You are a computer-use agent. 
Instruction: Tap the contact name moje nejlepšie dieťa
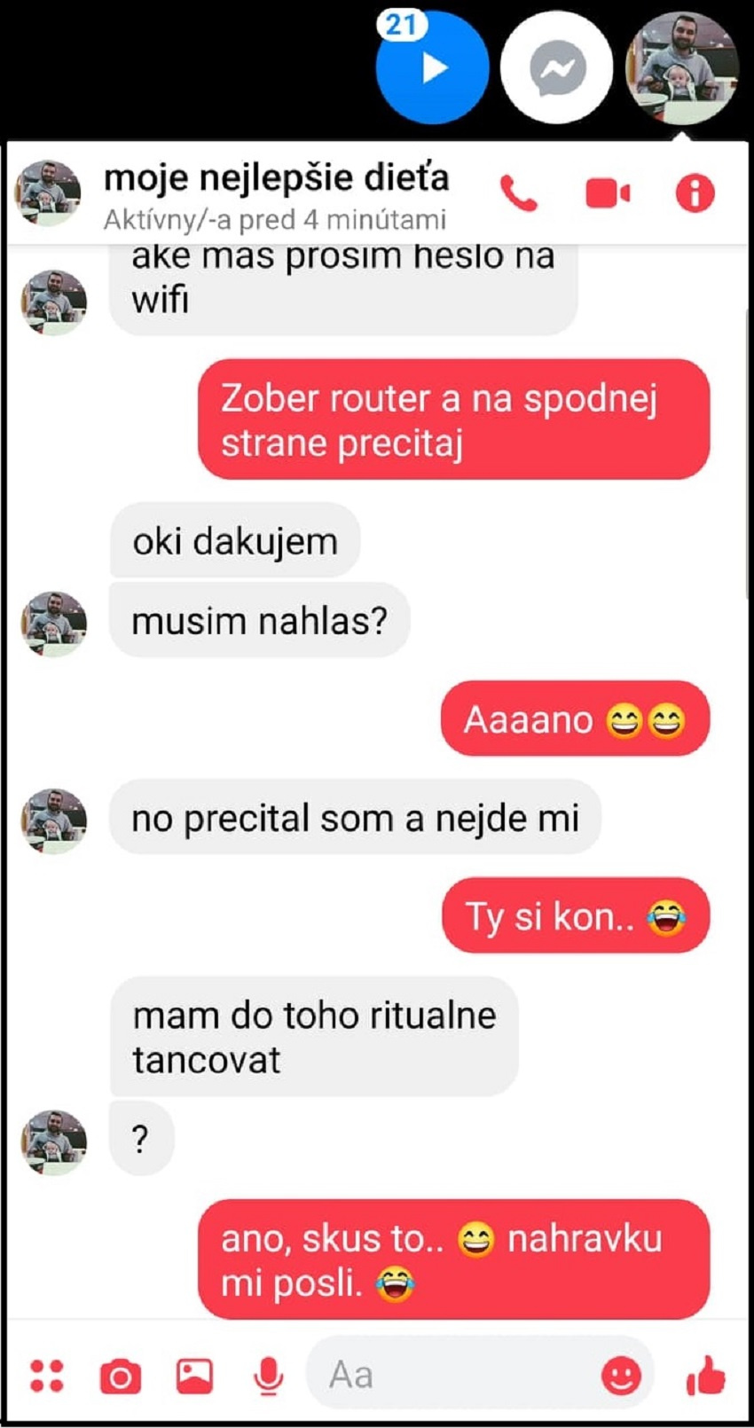(x=277, y=177)
